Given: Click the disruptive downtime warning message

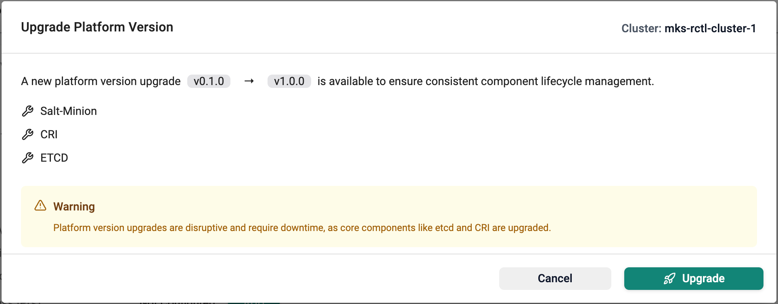Looking at the screenshot, I should pos(302,228).
